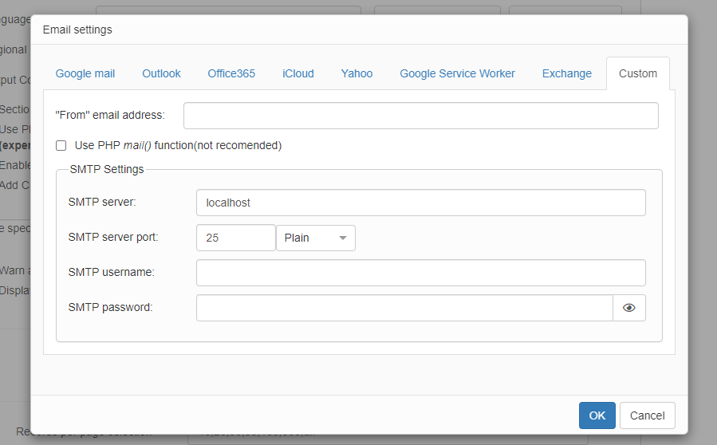717x445 pixels.
Task: Click the SMTP username field
Action: pyautogui.click(x=420, y=273)
